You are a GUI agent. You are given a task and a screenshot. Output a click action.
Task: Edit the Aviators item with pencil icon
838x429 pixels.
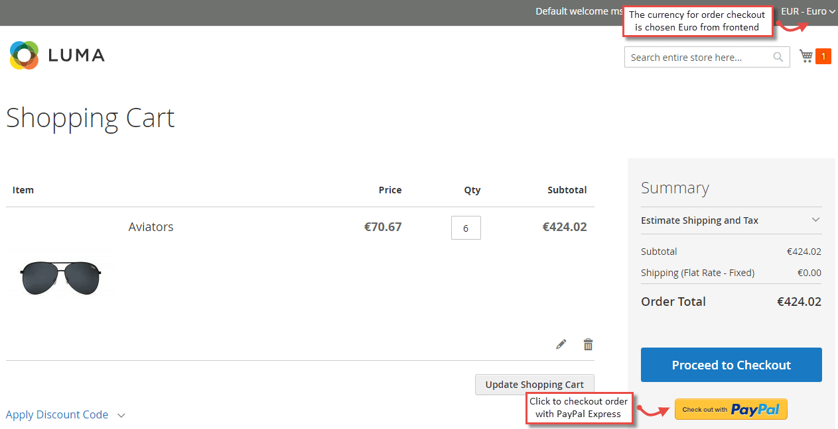point(561,344)
